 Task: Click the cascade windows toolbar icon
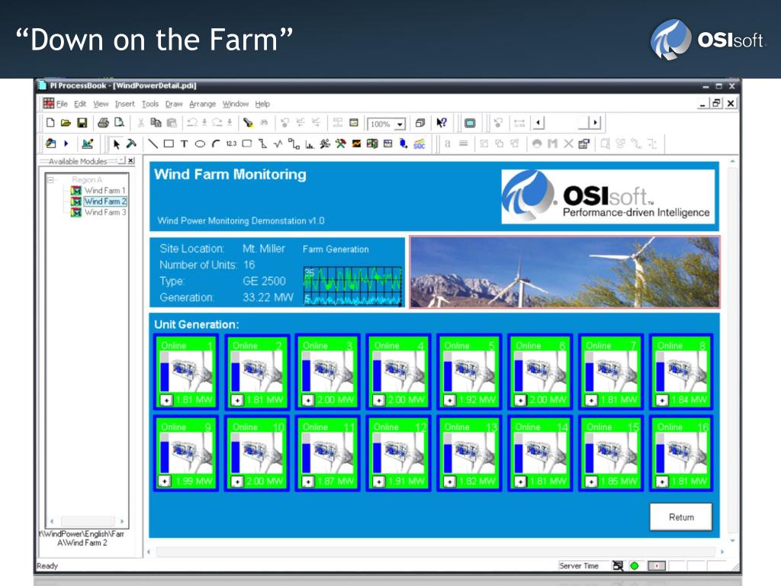click(x=420, y=123)
